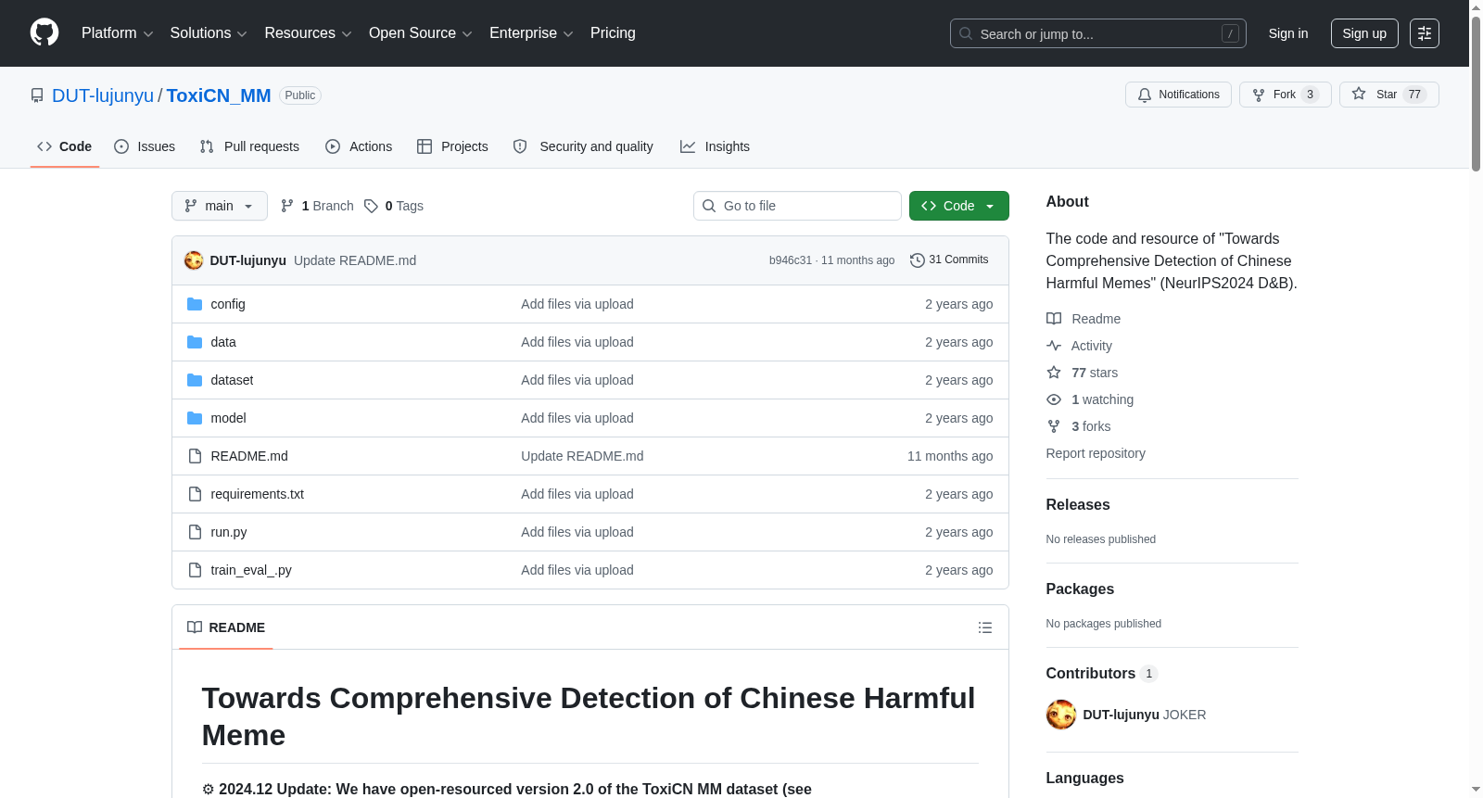Open the DUT-lujunyu owner profile link
The image size is (1483, 798).
[103, 95]
